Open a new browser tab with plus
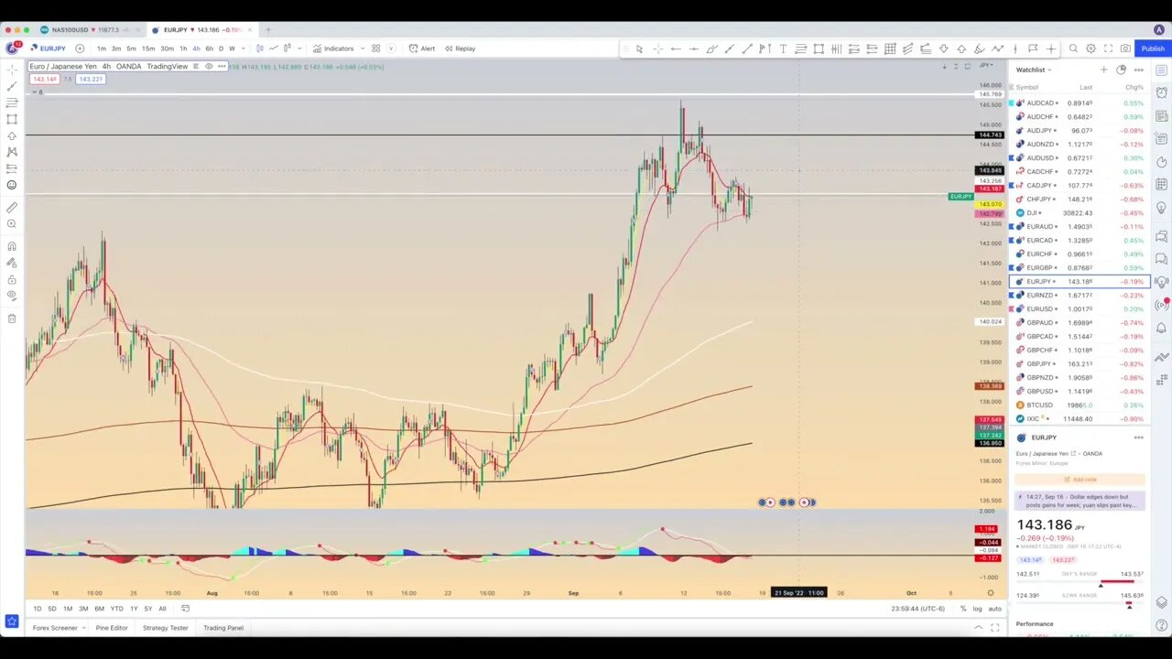 pos(268,29)
